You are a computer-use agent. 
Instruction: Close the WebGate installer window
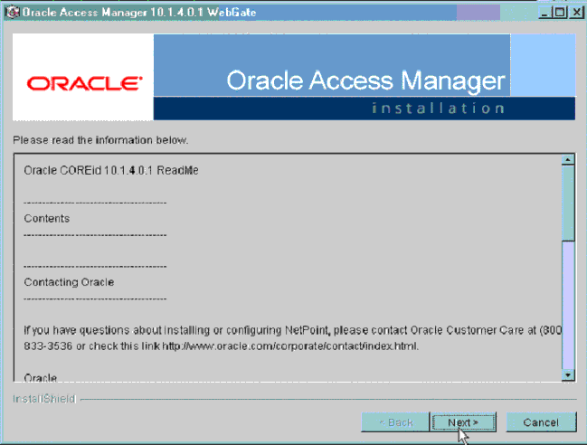[x=576, y=13]
